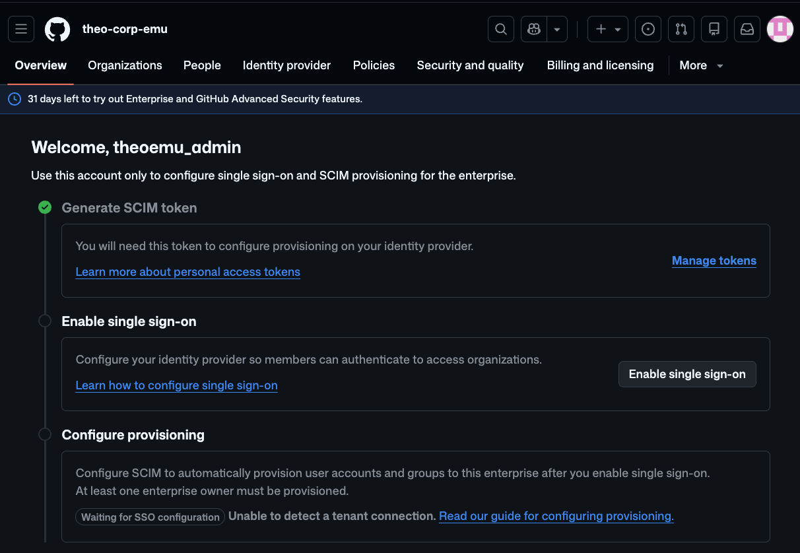The width and height of the screenshot is (800, 553).
Task: Open the Policies tab
Action: pyautogui.click(x=374, y=65)
